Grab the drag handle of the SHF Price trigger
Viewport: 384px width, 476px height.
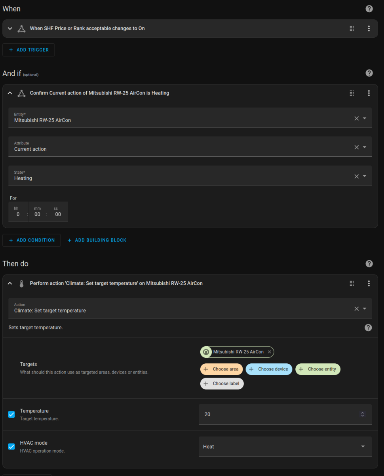[x=352, y=29]
